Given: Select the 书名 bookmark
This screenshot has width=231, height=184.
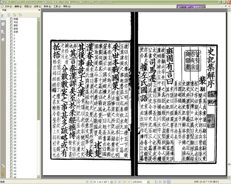Looking at the screenshot, I should click(x=16, y=22).
